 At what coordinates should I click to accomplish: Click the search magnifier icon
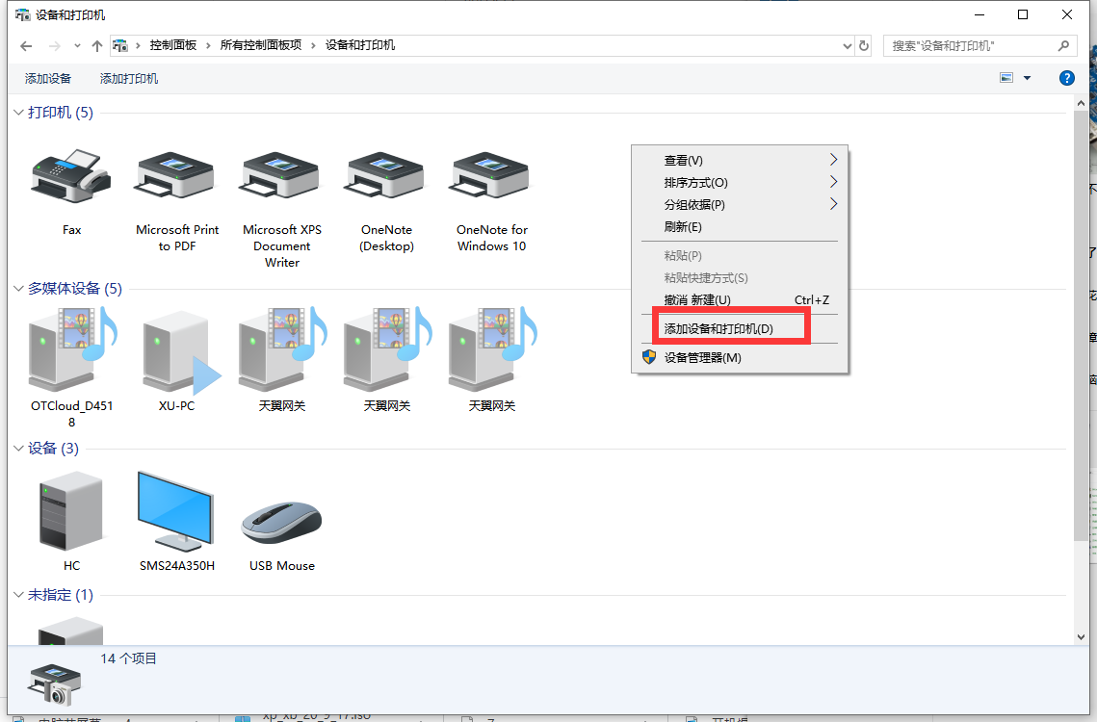1063,46
